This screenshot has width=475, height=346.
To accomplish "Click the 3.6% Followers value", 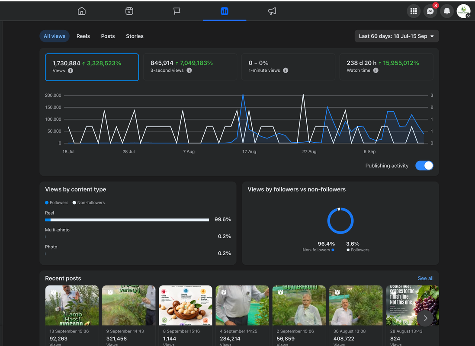I will [353, 244].
